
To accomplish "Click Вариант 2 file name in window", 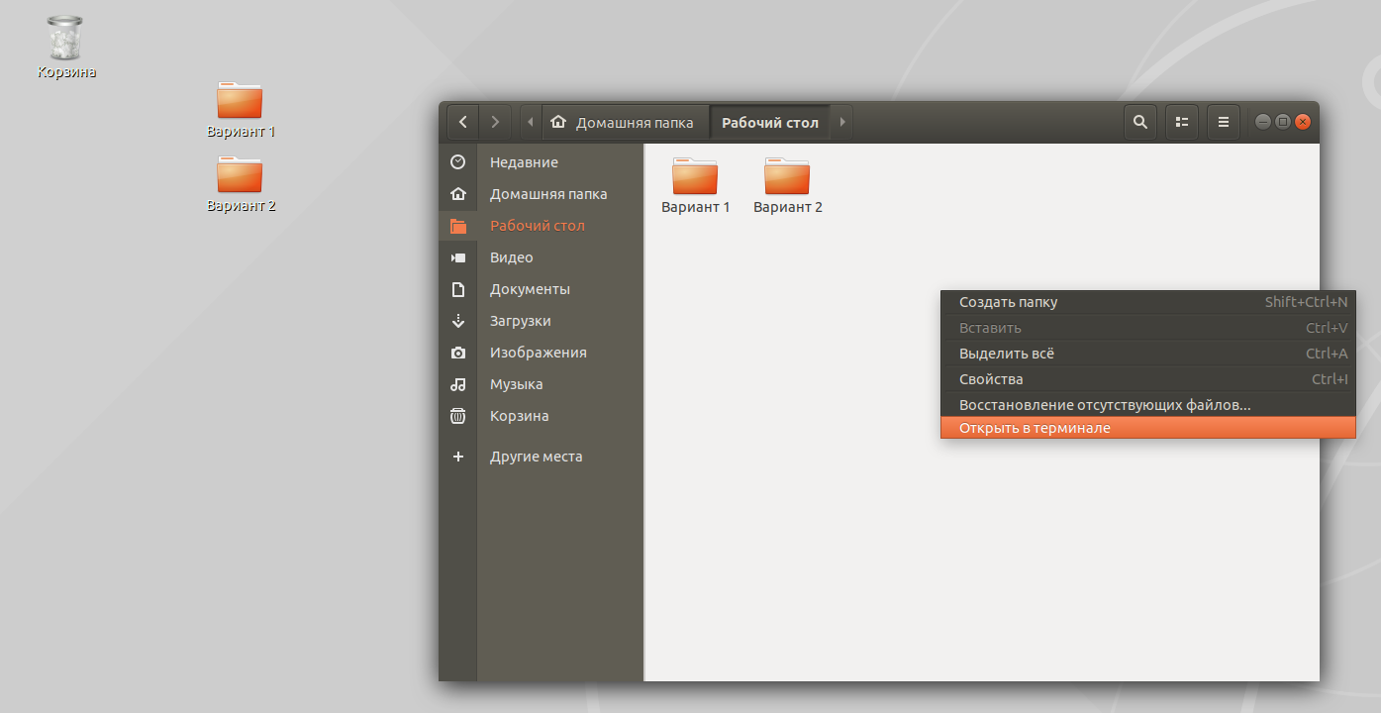I will pos(788,207).
